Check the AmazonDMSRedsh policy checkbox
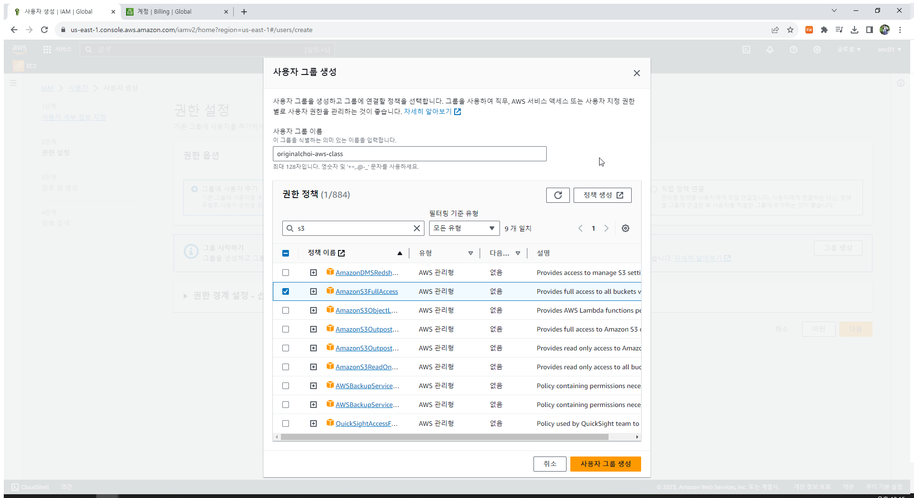This screenshot has width=914, height=498. coord(286,273)
